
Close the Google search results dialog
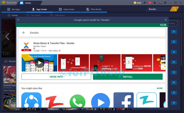click(x=166, y=20)
